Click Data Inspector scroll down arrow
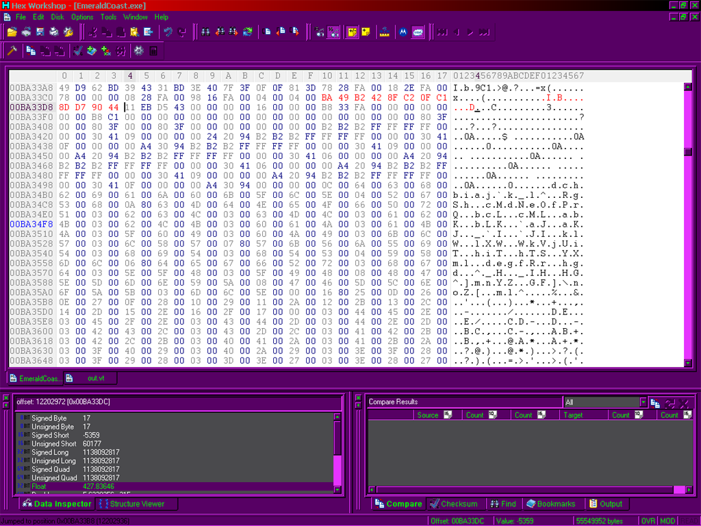The height and width of the screenshot is (526, 701). [x=337, y=490]
